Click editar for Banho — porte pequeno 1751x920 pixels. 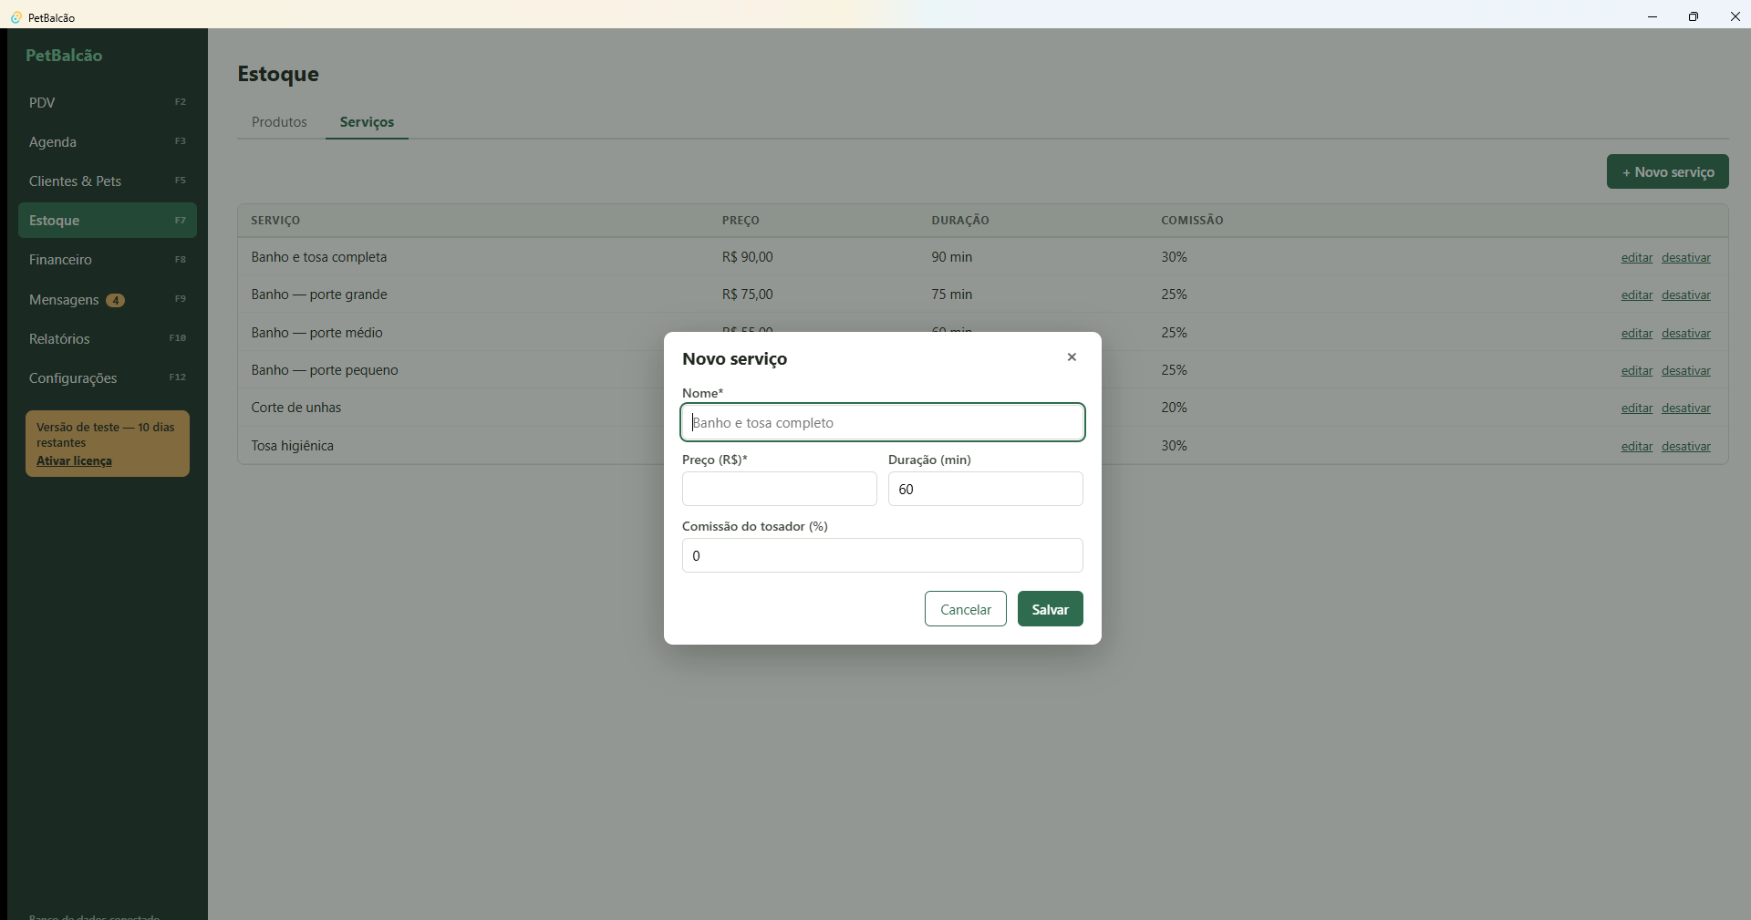(x=1637, y=370)
